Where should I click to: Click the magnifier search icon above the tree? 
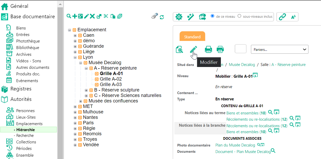click(x=69, y=16)
